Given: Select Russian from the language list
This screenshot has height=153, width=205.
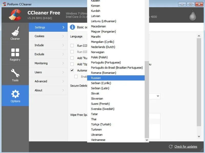Looking at the screenshot, I should 116,78.
